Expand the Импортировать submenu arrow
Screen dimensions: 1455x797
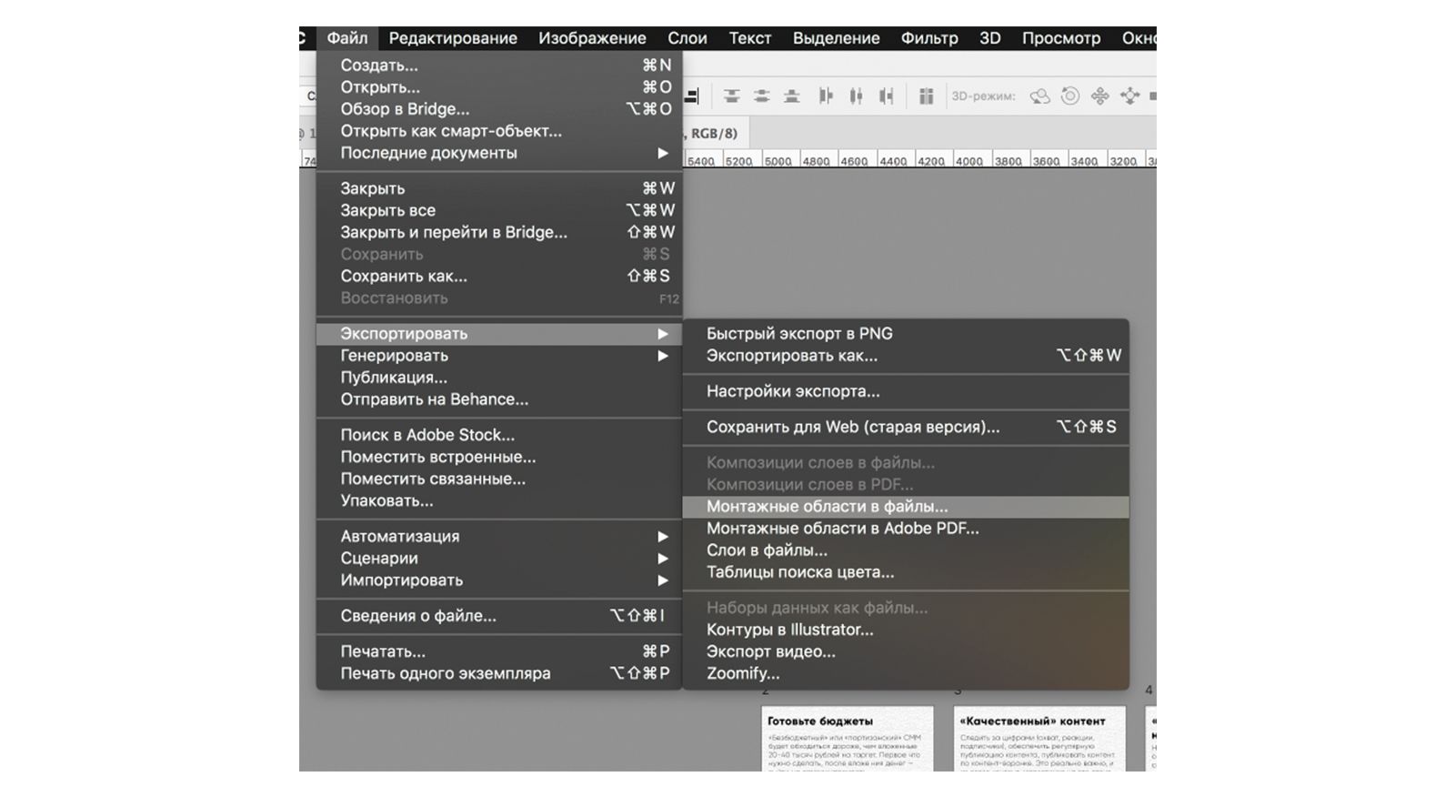click(x=664, y=580)
